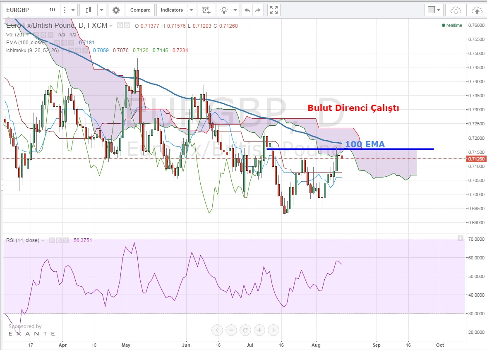Click the candlestick chart style icon
The width and height of the screenshot is (487, 350).
[88, 10]
